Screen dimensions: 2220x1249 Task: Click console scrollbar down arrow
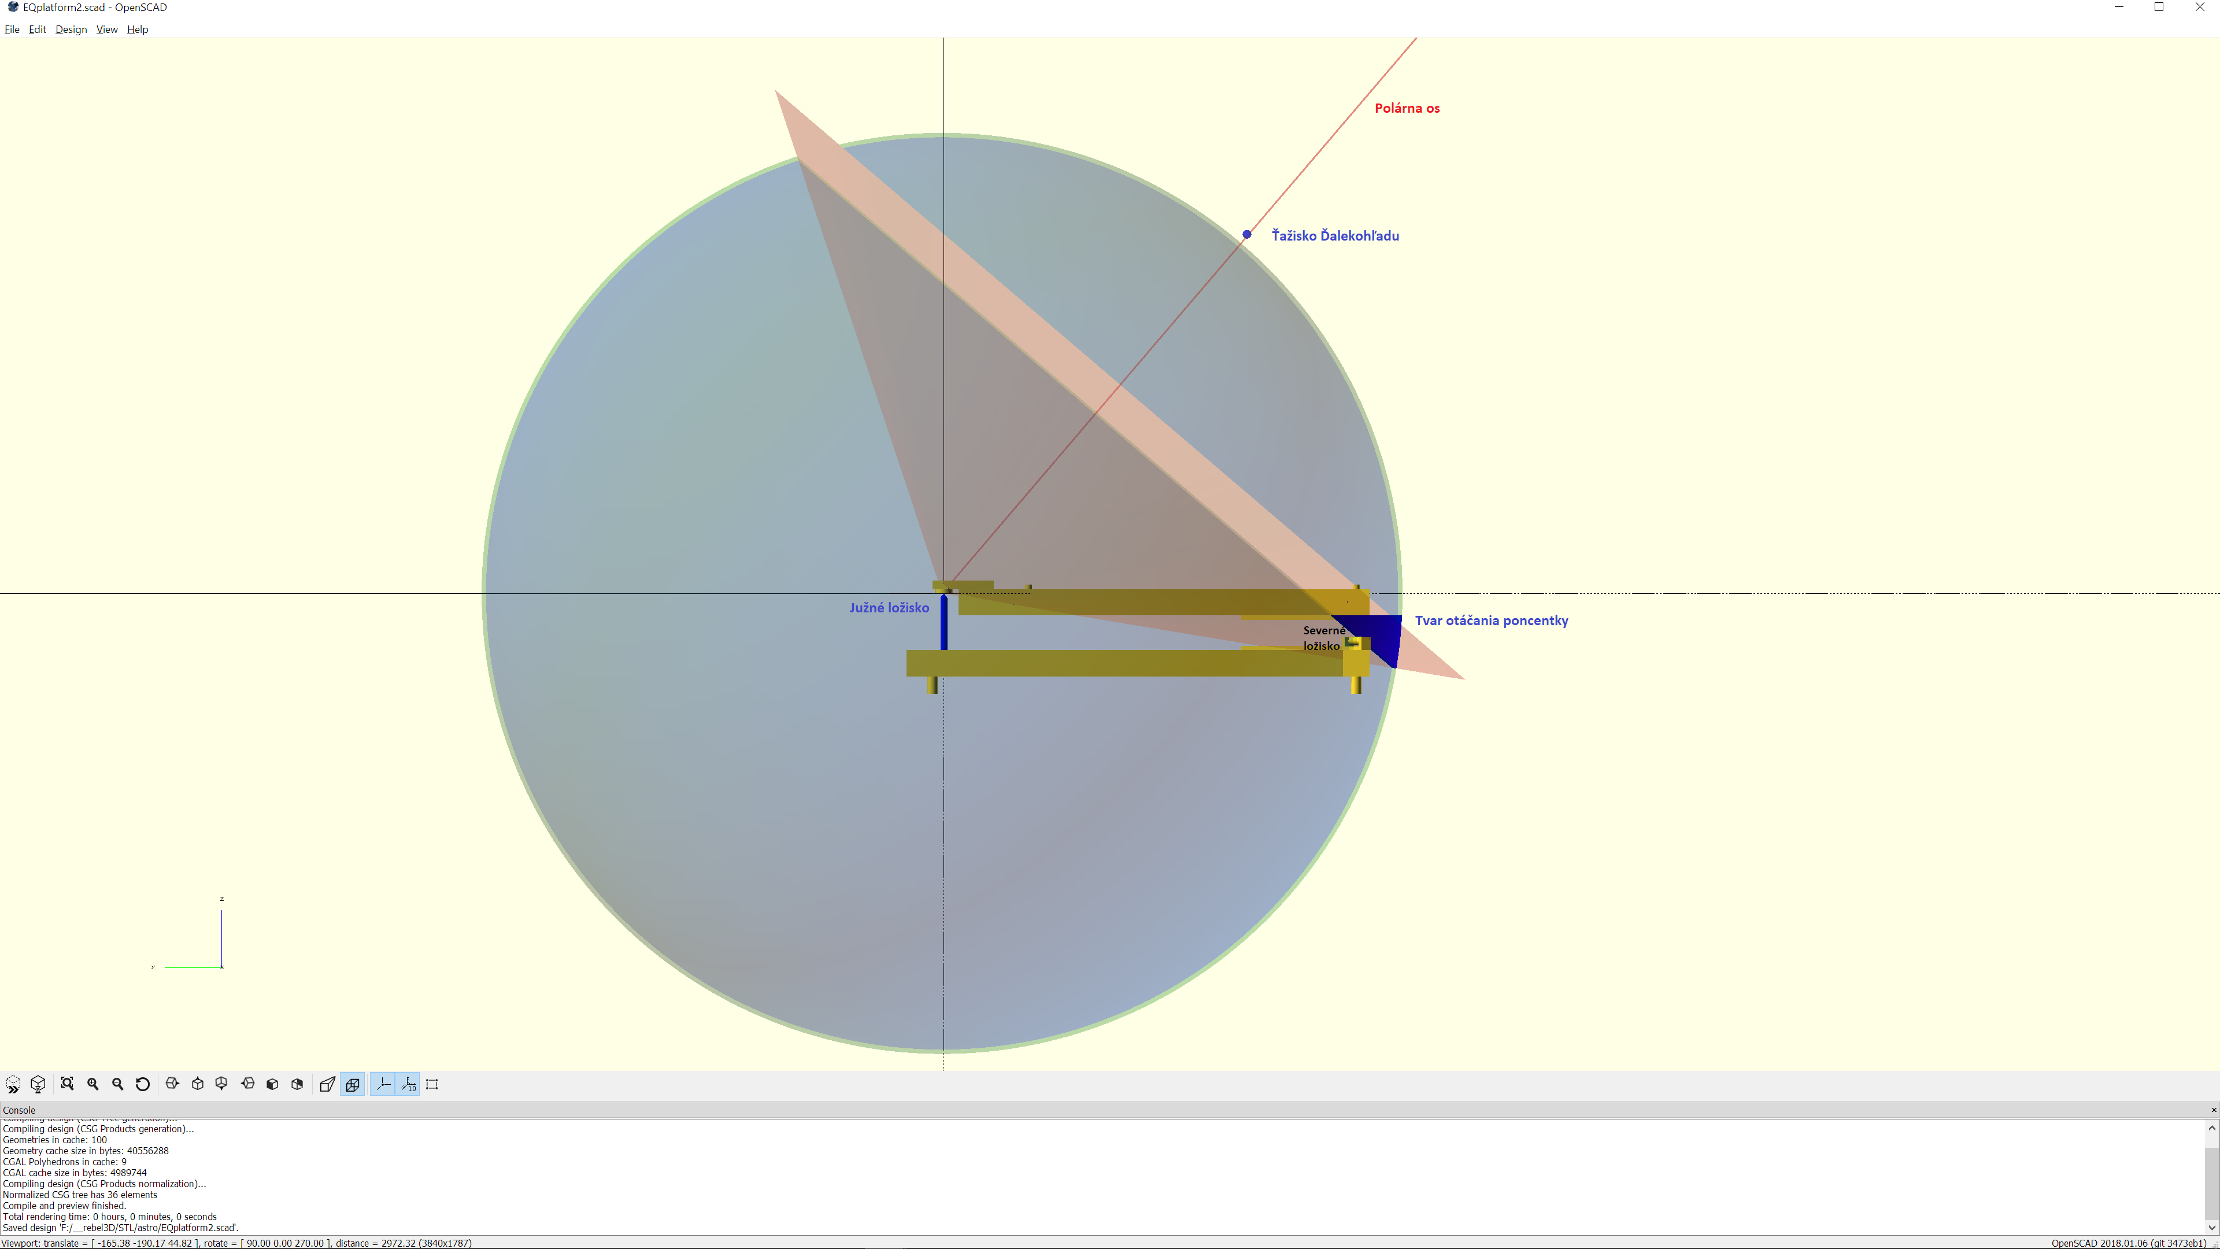pos(2212,1228)
